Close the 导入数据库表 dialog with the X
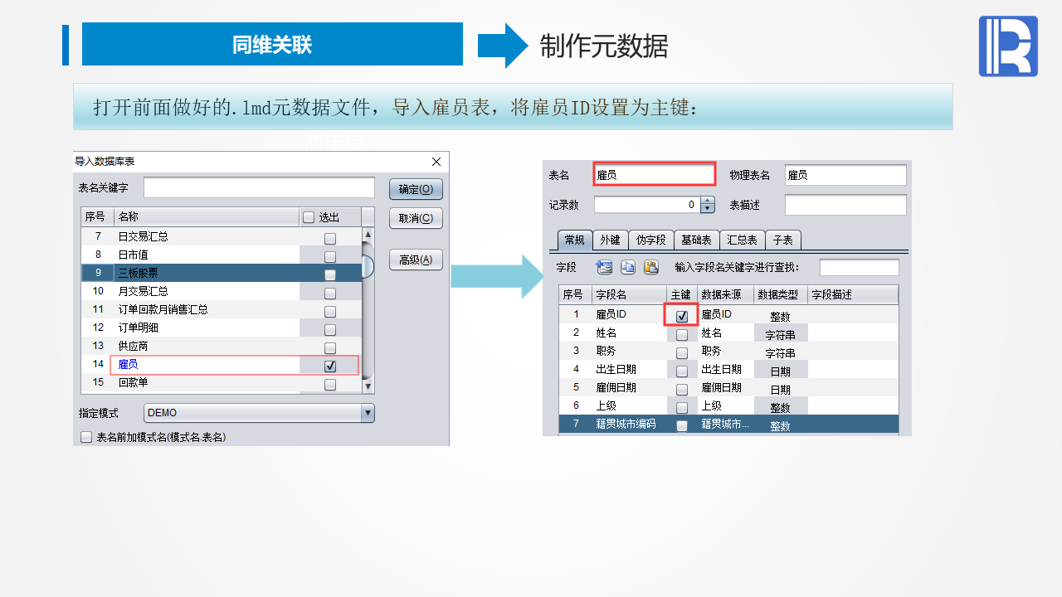Image resolution: width=1062 pixels, height=597 pixels. (436, 162)
